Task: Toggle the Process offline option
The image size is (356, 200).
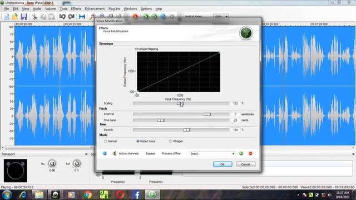Action: [171, 153]
